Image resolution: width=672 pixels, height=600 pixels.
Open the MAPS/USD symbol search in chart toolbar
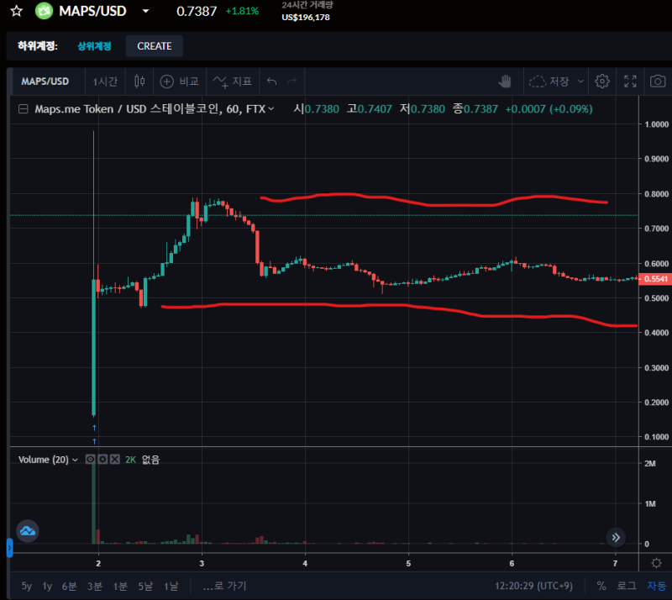point(45,81)
